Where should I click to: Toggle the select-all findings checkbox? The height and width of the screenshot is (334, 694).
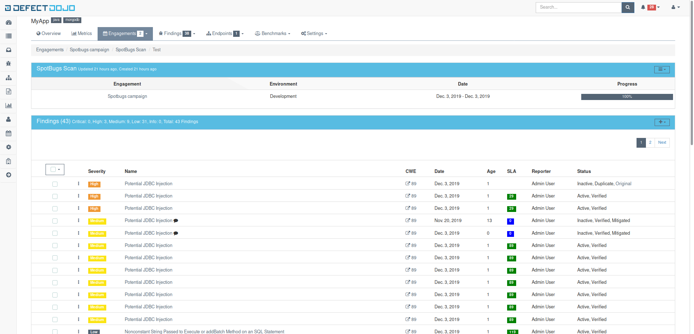coord(53,169)
